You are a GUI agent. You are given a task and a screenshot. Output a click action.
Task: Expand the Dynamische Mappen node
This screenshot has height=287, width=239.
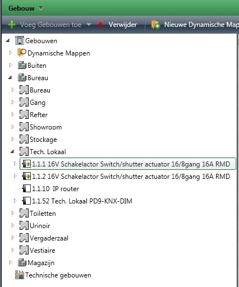[11, 53]
